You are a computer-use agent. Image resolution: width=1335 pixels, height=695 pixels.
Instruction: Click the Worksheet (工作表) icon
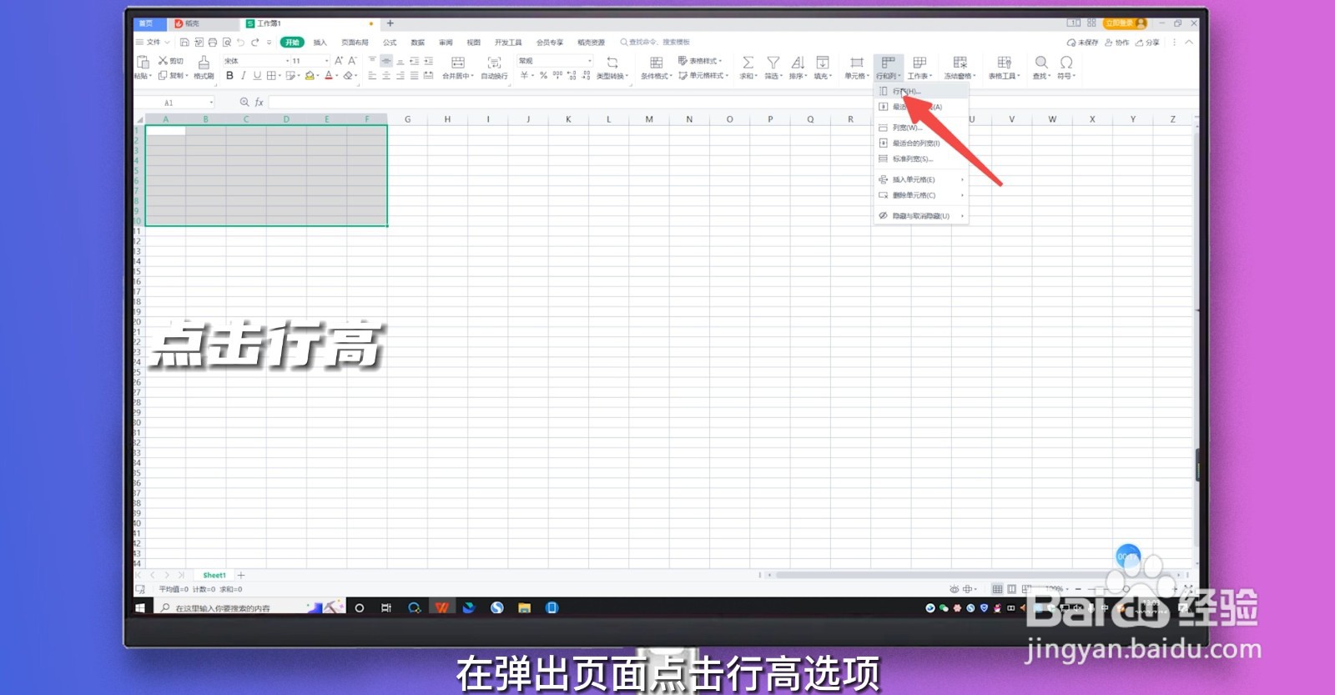point(919,63)
